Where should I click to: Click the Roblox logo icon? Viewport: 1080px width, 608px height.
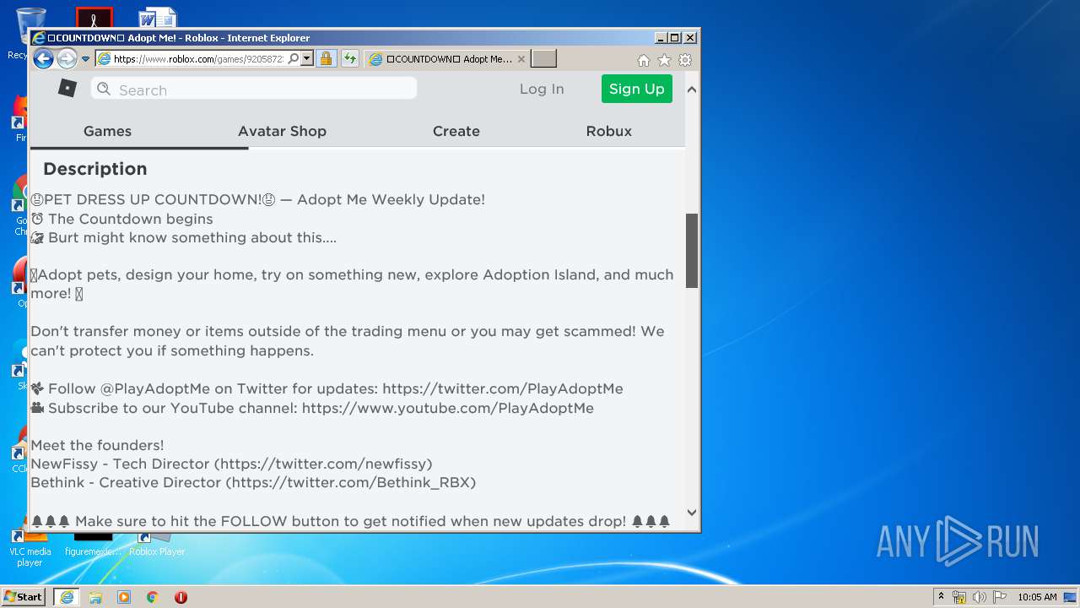[x=67, y=88]
